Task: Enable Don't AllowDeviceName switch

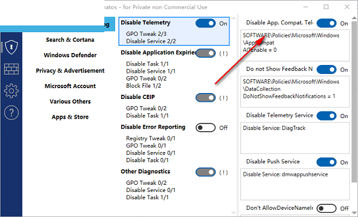Action: click(x=326, y=208)
